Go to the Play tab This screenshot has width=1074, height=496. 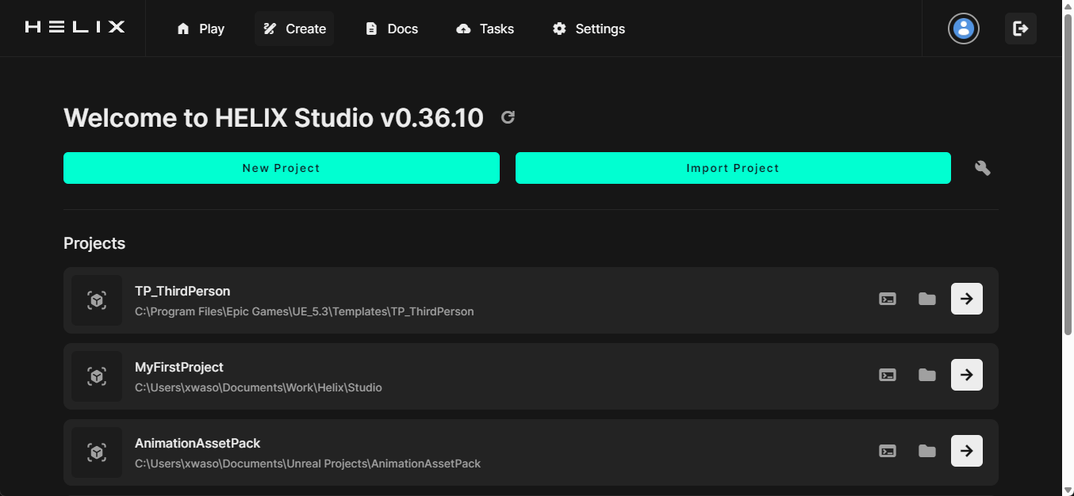(201, 29)
